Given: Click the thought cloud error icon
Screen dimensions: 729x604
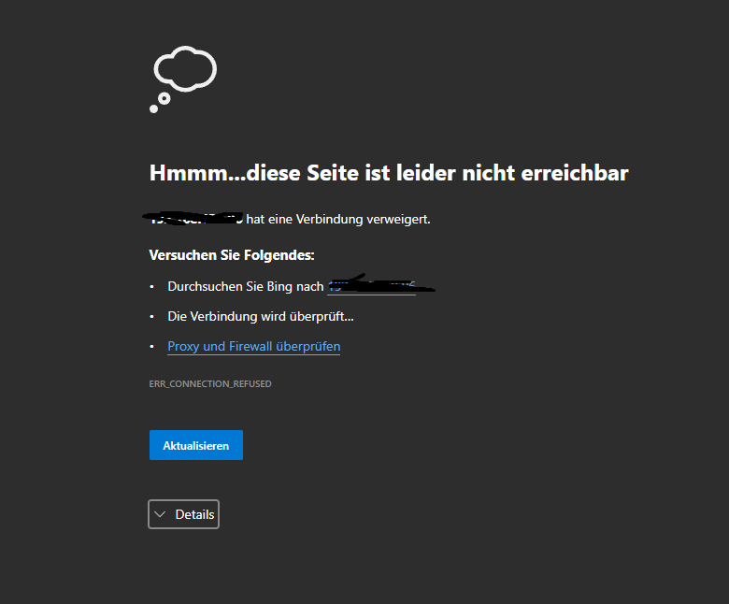Looking at the screenshot, I should 183,79.
